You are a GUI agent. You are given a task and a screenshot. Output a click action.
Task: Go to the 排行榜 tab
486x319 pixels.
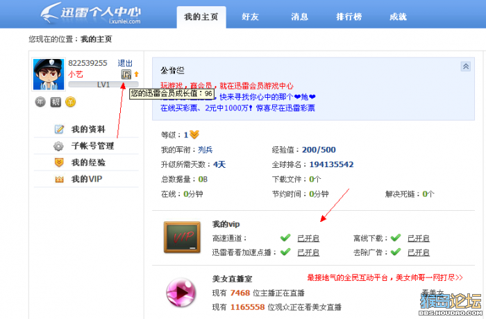[349, 17]
